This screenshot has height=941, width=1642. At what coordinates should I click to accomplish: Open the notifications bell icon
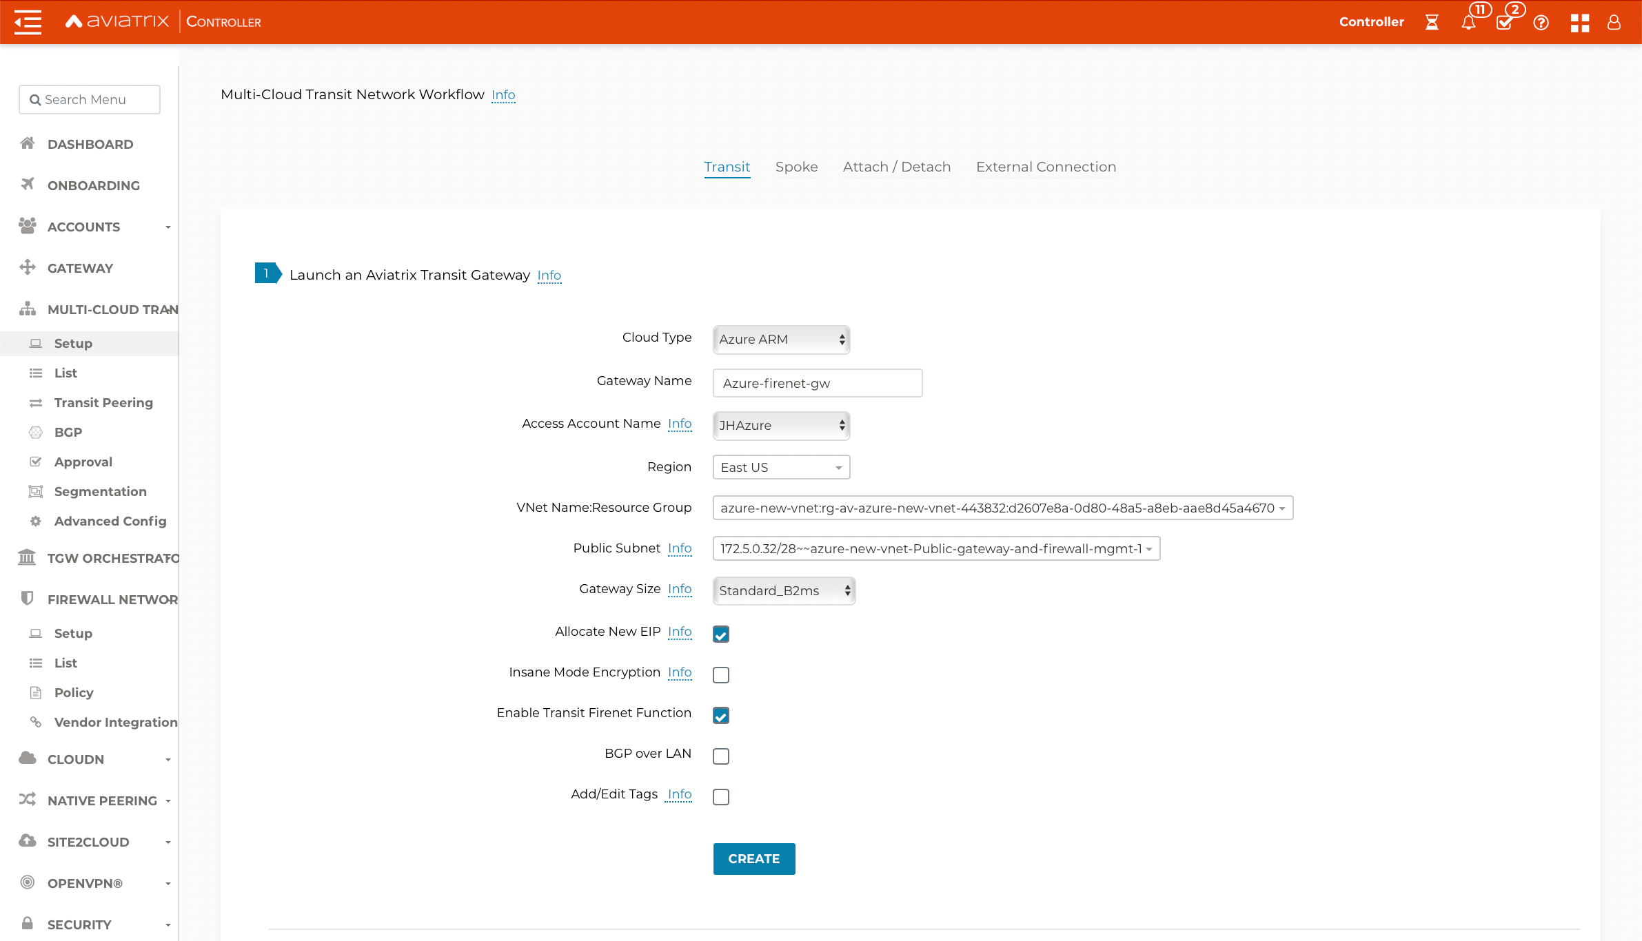point(1468,23)
